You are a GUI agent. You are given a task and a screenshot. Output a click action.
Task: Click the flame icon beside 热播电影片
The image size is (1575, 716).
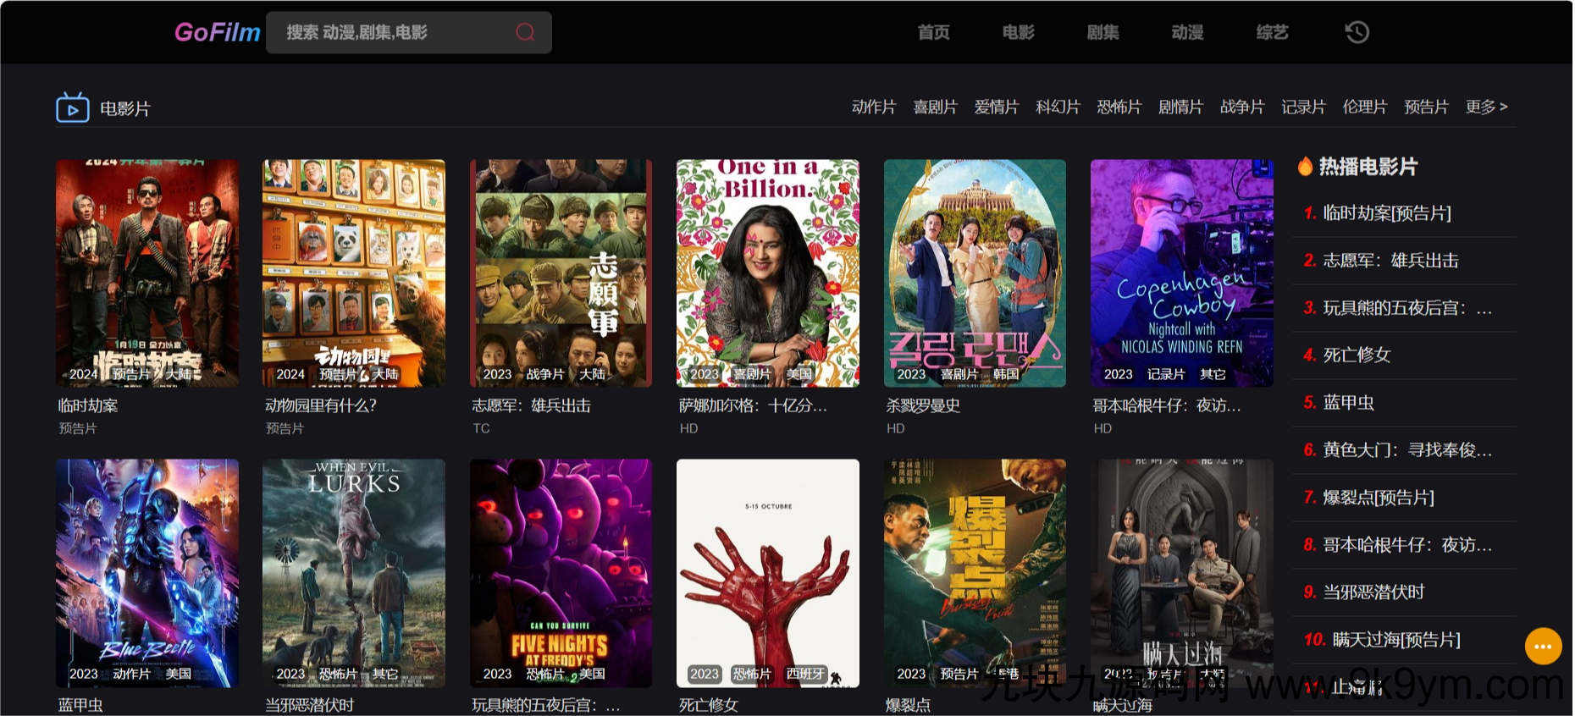[1305, 166]
